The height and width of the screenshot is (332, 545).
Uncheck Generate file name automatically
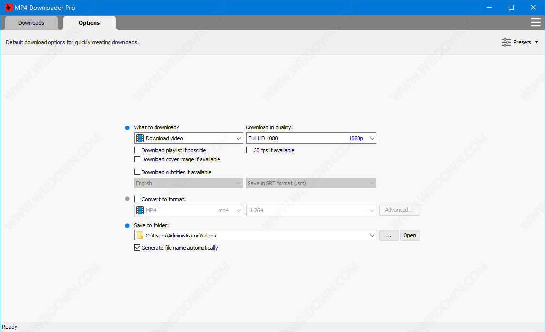(x=137, y=248)
